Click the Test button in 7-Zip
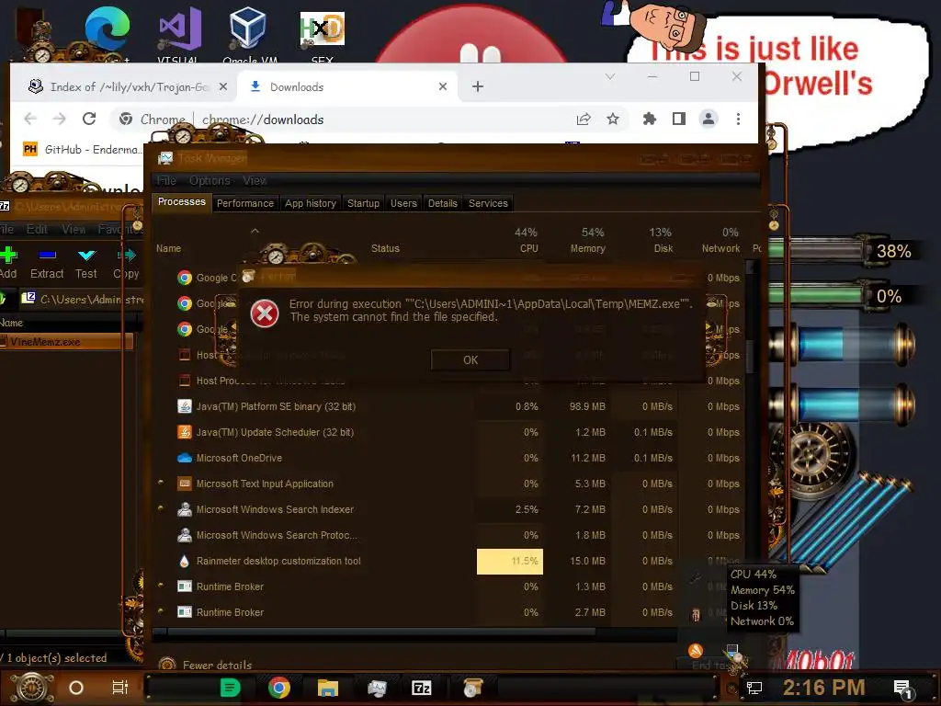Image resolution: width=941 pixels, height=706 pixels. coord(86,263)
